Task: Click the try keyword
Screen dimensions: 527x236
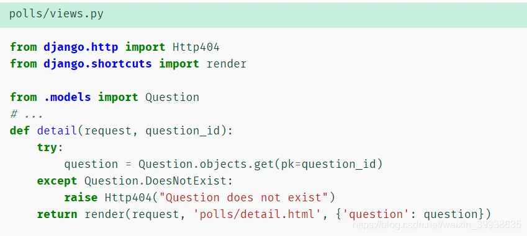Action: 47,148
